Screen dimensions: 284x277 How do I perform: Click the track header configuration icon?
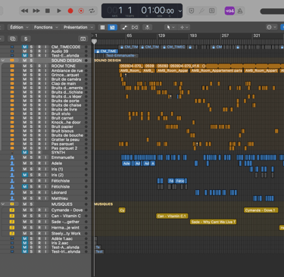point(83,39)
